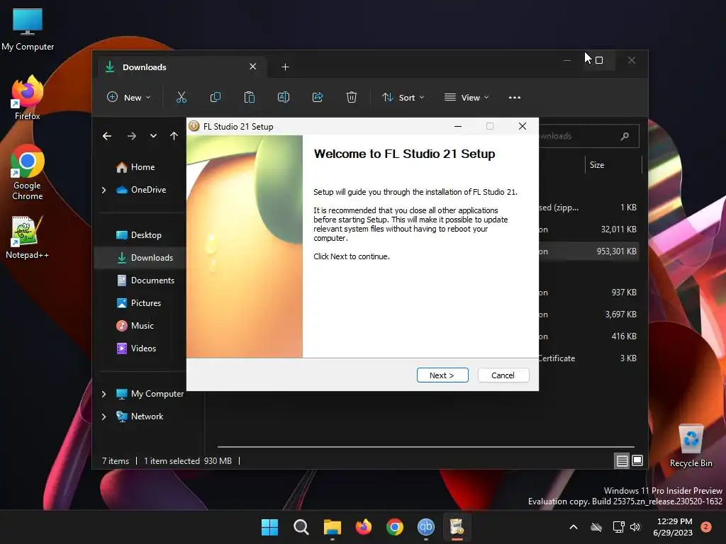This screenshot has height=544, width=726.
Task: Open the New dropdown in File Explorer
Action: click(129, 97)
